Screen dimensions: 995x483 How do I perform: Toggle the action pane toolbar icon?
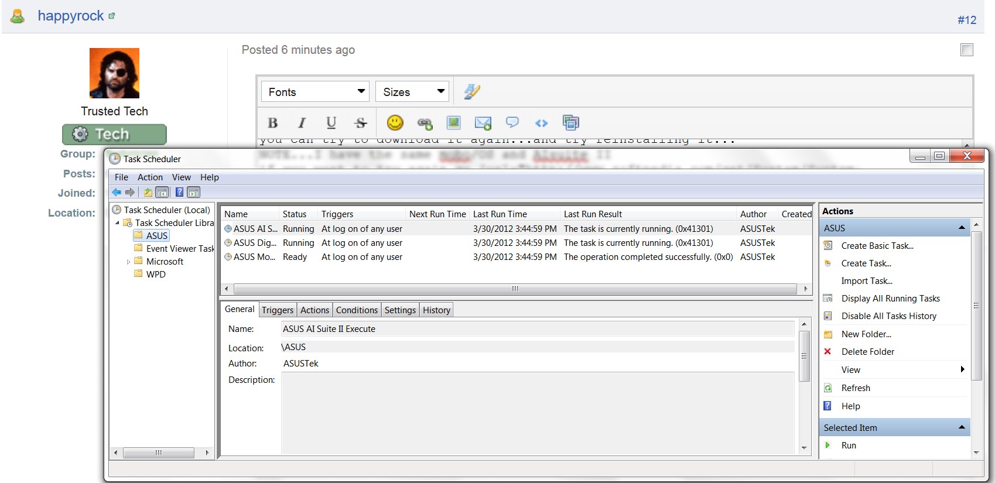pyautogui.click(x=194, y=192)
